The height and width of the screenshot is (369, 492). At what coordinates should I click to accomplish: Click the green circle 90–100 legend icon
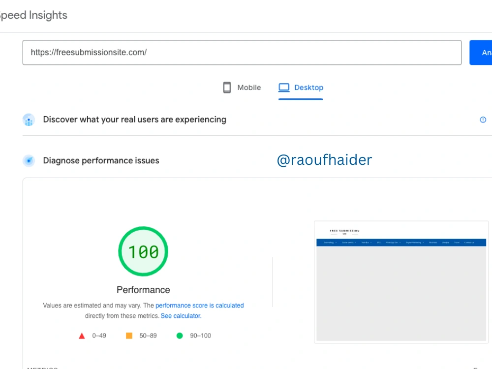[180, 336]
